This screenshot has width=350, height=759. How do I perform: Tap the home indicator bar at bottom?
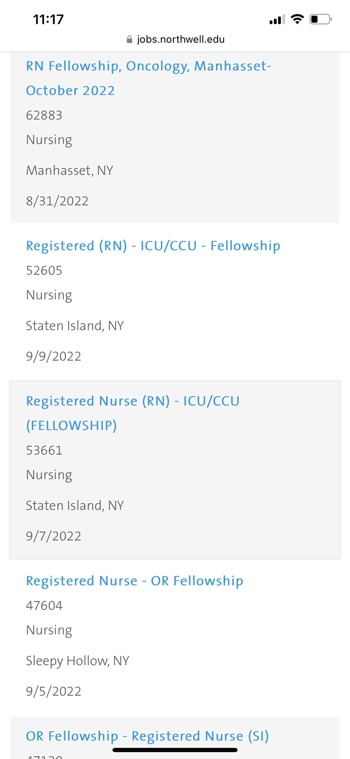pyautogui.click(x=175, y=750)
